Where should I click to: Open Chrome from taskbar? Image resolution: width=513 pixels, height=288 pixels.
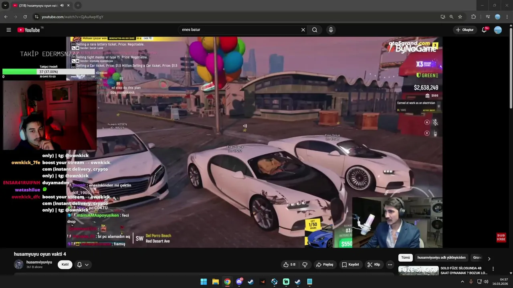pos(227,282)
